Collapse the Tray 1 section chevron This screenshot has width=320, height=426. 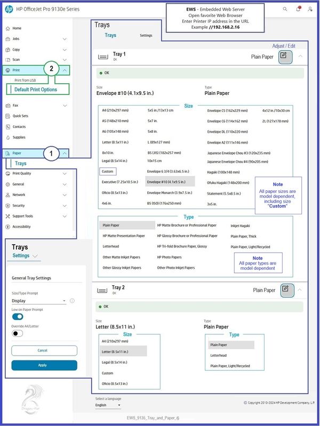(x=300, y=56)
